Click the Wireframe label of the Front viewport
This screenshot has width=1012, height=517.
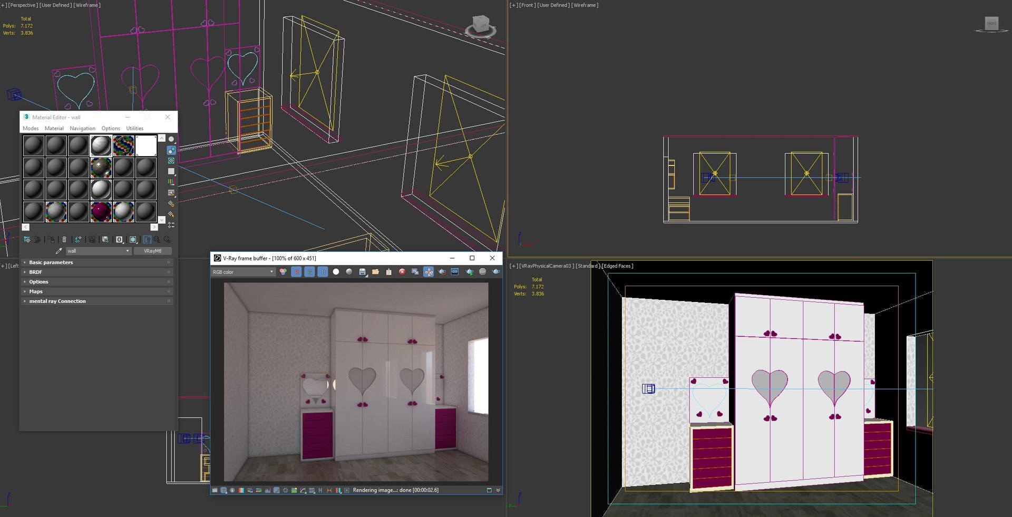(585, 5)
